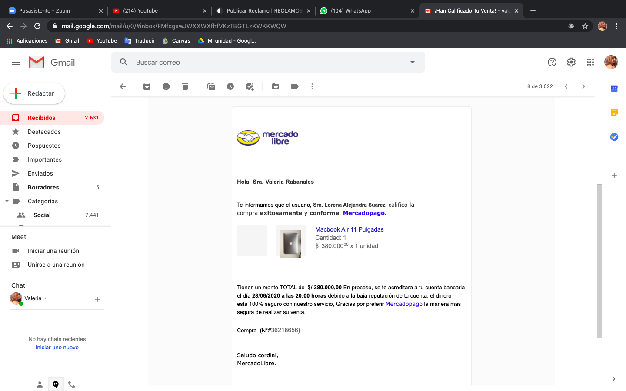This screenshot has width=626, height=391.
Task: Open Destacados folder
Action: tap(52, 132)
